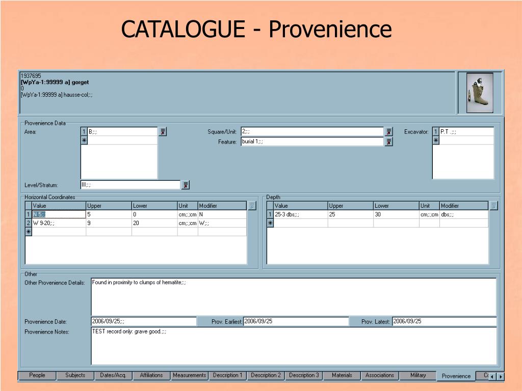522x391 pixels.
Task: Click the new row asterisk in the Excavator list
Action: tap(436, 141)
